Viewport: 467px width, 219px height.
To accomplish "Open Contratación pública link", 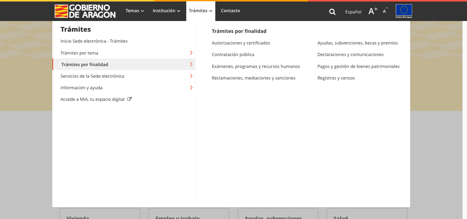I will tap(233, 55).
